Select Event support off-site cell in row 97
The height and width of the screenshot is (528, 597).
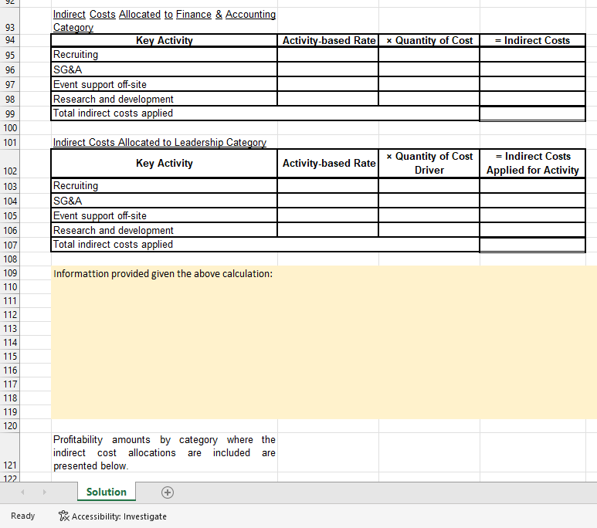click(x=164, y=84)
